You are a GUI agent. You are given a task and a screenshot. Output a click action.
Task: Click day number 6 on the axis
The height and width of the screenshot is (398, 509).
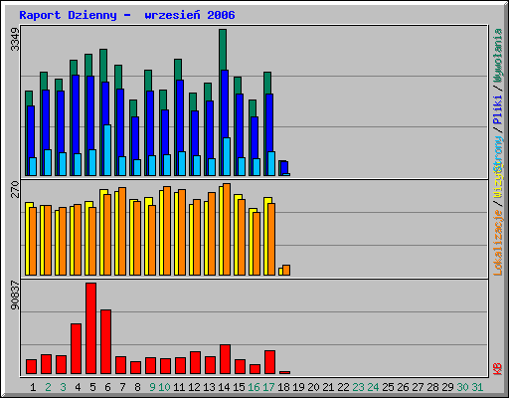click(107, 387)
